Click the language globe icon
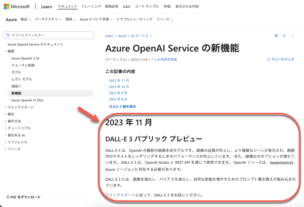304x207 pixels. pyautogui.click(x=276, y=35)
